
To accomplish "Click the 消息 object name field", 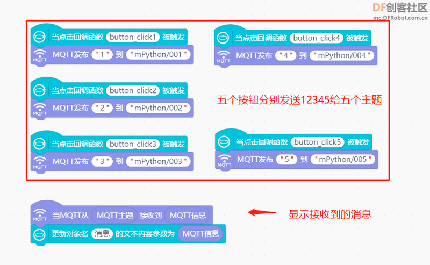I will coord(102,234).
